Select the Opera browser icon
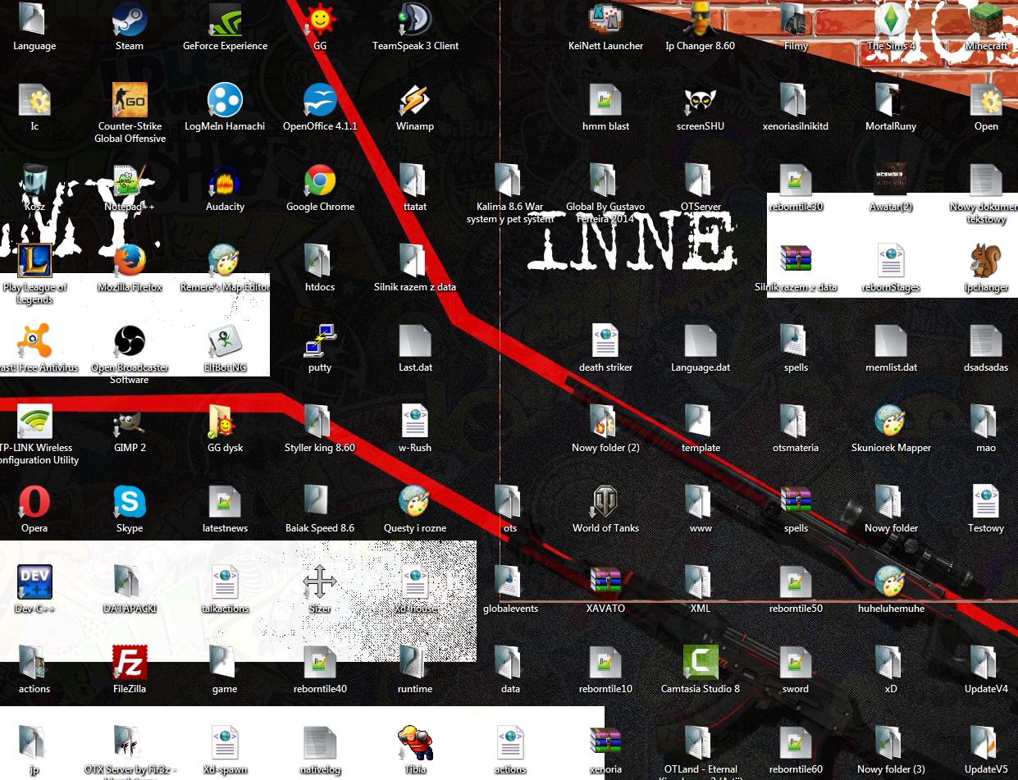Screen dimensions: 1018x780 tap(34, 502)
